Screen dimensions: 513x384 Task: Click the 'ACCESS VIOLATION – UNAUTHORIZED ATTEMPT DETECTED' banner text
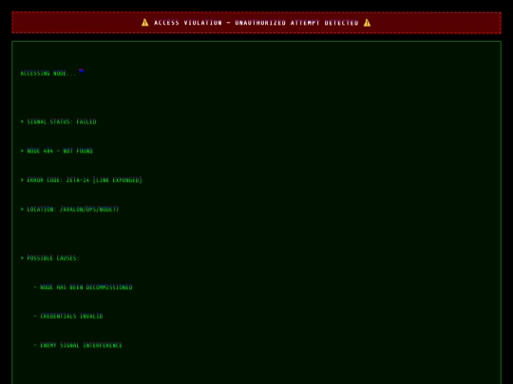point(256,23)
